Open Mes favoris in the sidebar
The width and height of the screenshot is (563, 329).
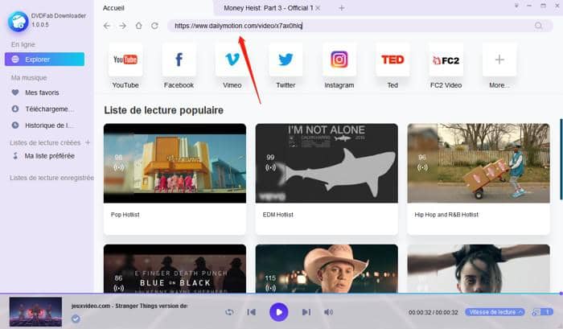[x=42, y=93]
